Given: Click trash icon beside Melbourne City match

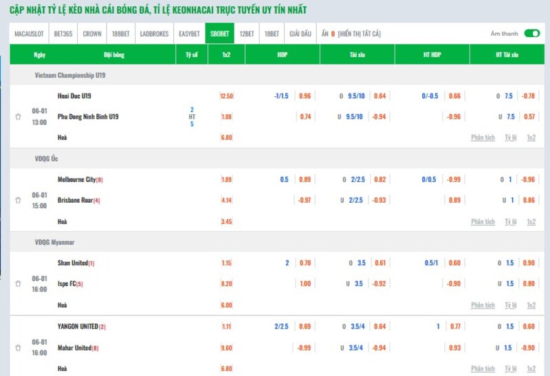Looking at the screenshot, I should (18, 200).
